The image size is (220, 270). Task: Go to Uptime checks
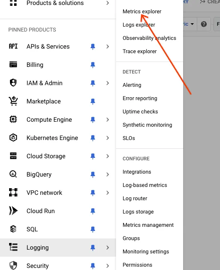pyautogui.click(x=140, y=111)
